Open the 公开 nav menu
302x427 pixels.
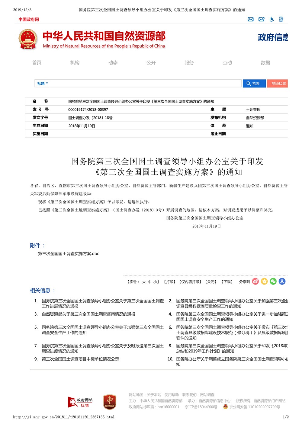point(151,62)
